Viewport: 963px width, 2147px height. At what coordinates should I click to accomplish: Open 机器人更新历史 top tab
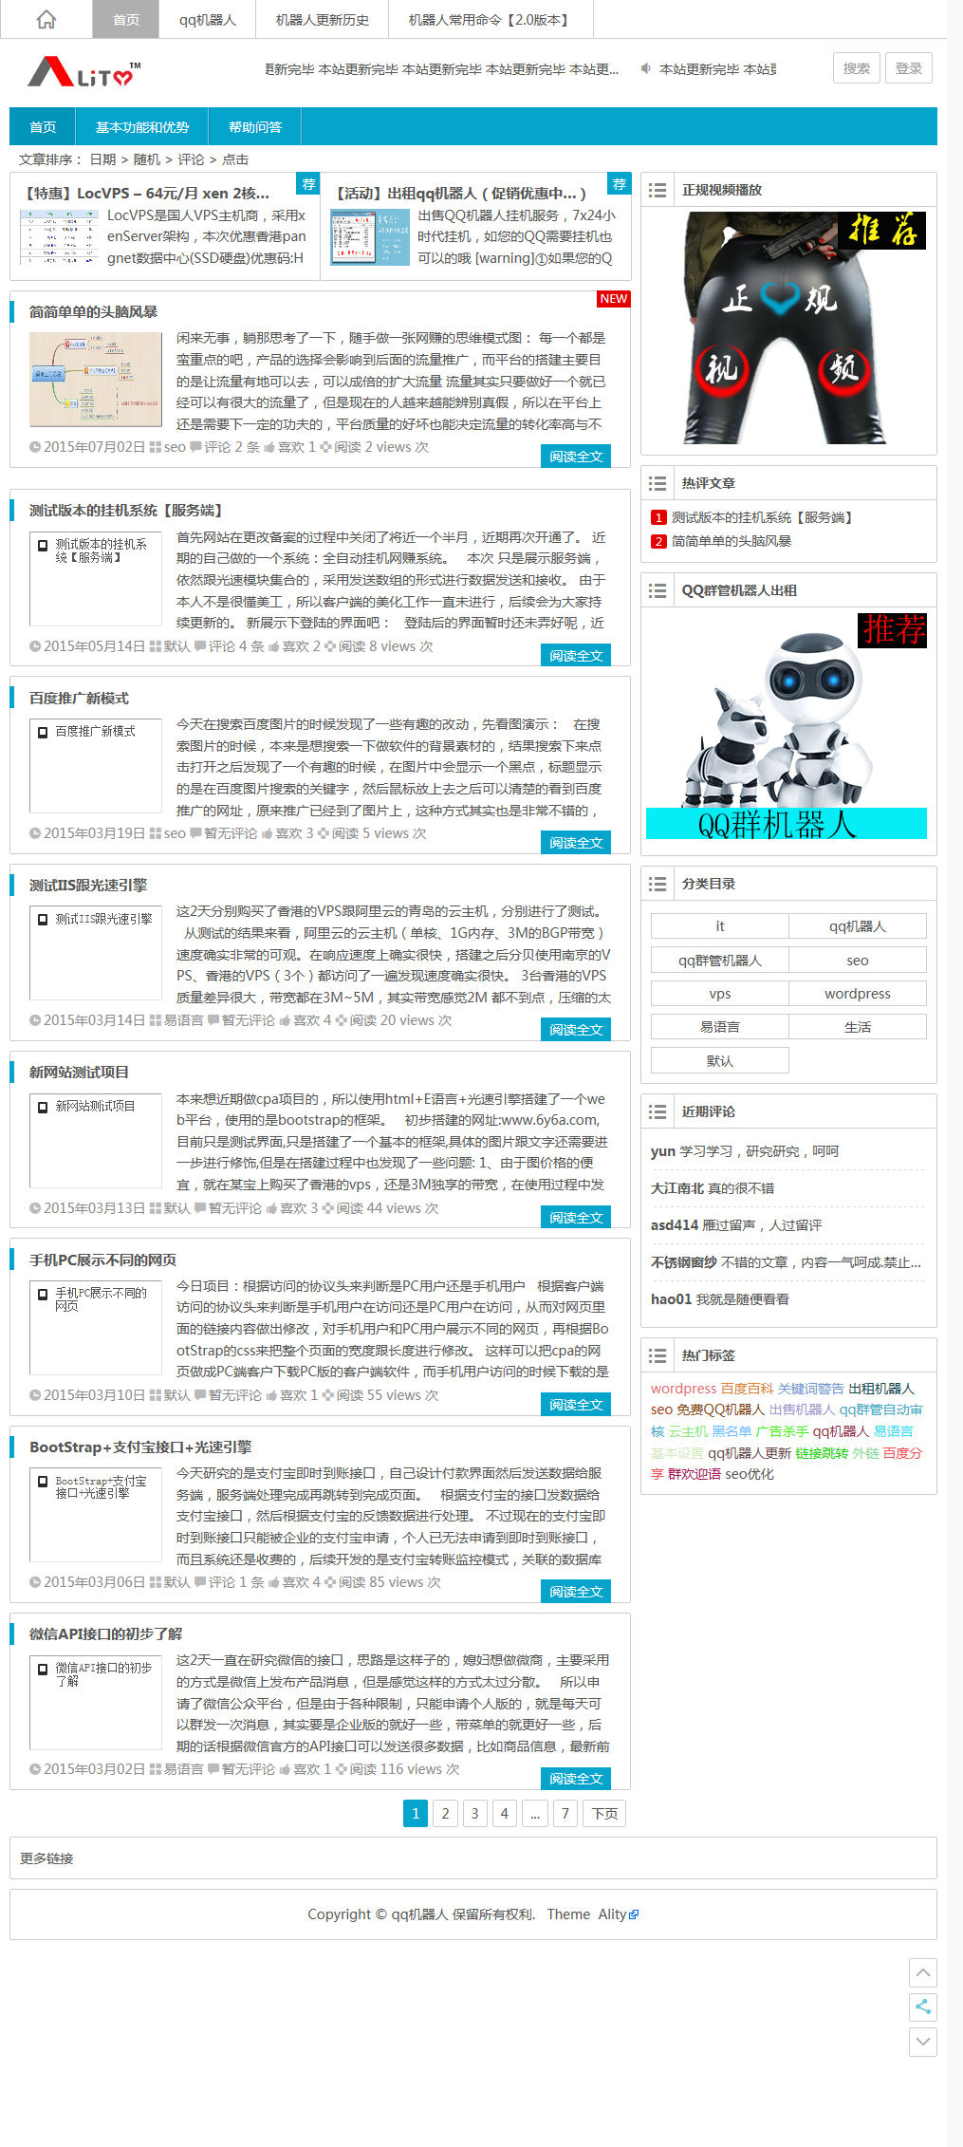click(323, 19)
